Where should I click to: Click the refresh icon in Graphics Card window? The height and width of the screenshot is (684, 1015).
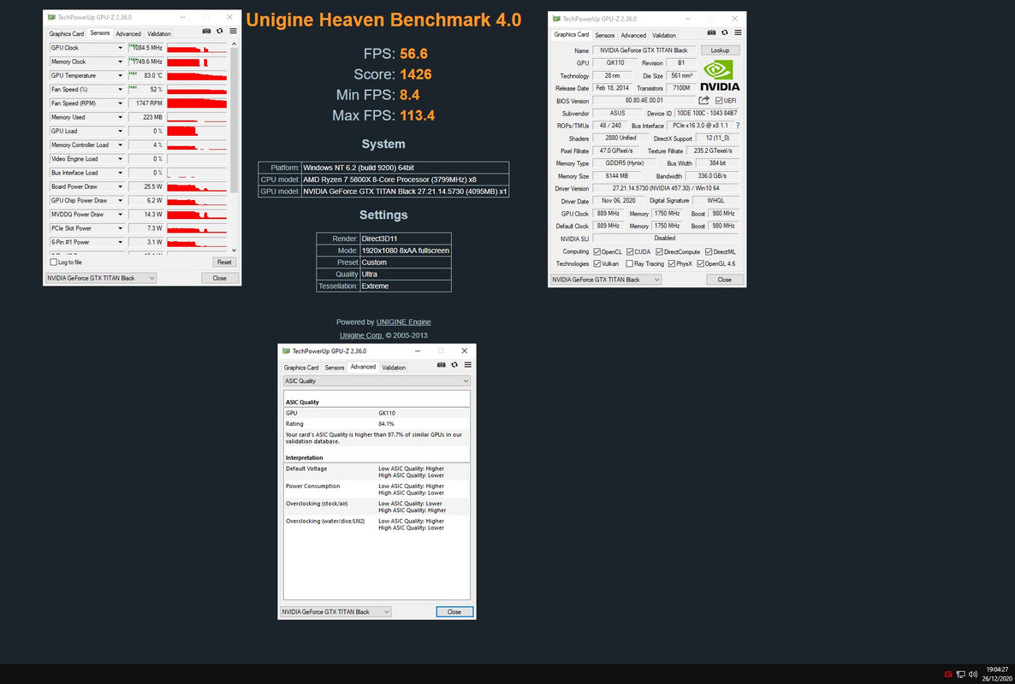tap(724, 32)
